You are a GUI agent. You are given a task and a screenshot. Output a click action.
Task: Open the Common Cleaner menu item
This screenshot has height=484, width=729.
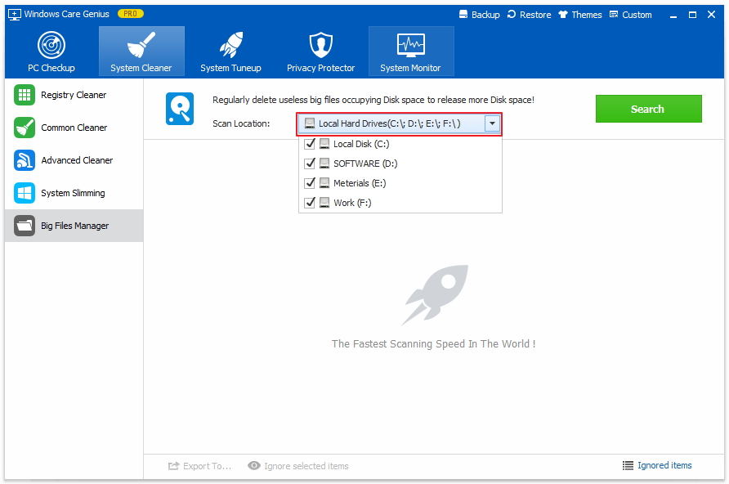coord(74,128)
